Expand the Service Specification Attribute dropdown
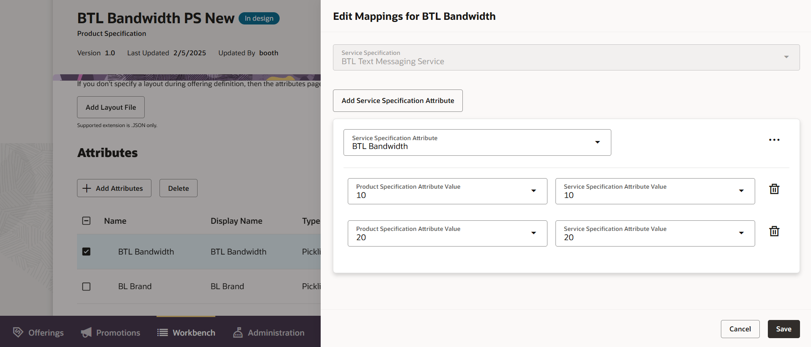The image size is (811, 347). 597,142
